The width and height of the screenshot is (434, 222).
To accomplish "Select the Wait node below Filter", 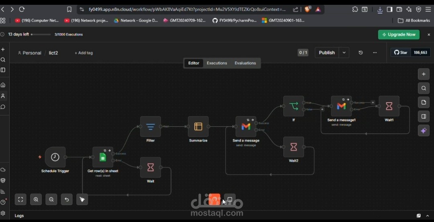I will (150, 168).
